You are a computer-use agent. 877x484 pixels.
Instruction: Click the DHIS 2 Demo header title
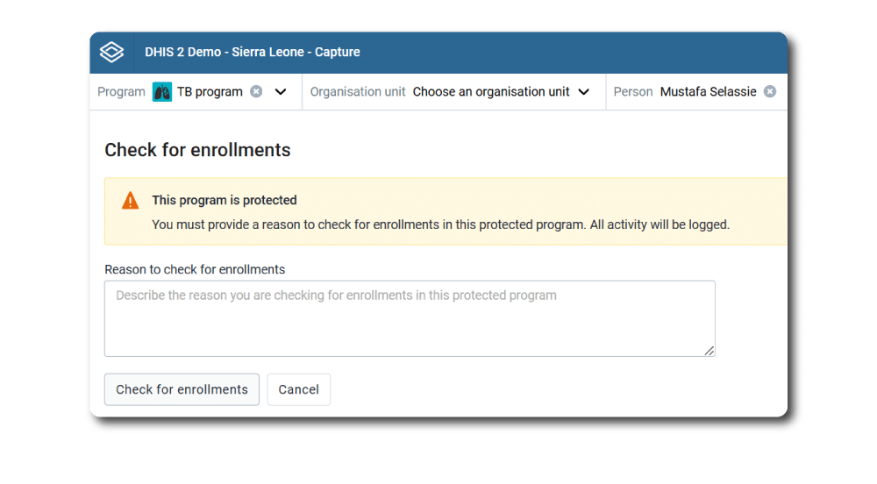(x=253, y=52)
